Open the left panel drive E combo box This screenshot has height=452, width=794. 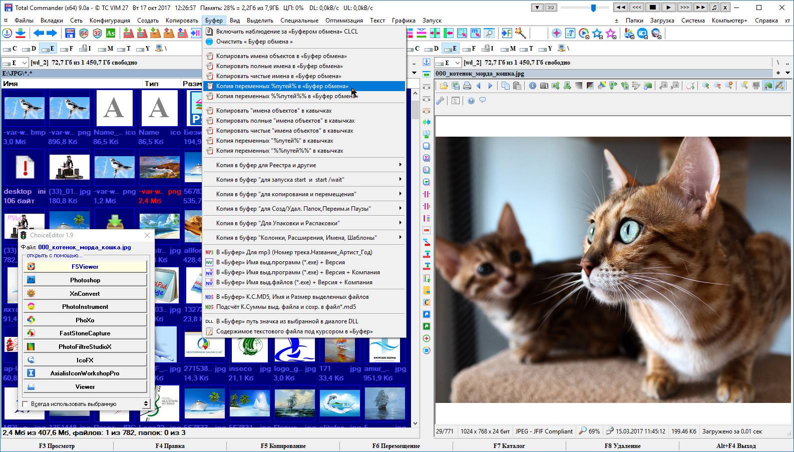[15, 63]
